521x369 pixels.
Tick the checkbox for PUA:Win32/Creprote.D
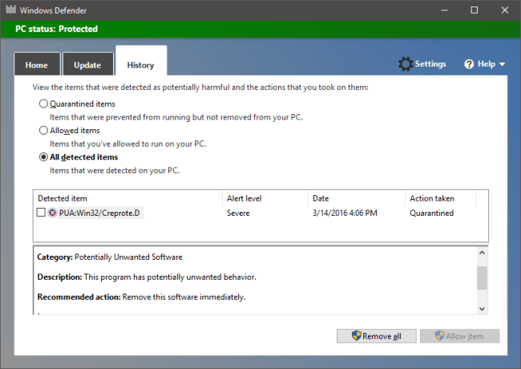tap(41, 213)
